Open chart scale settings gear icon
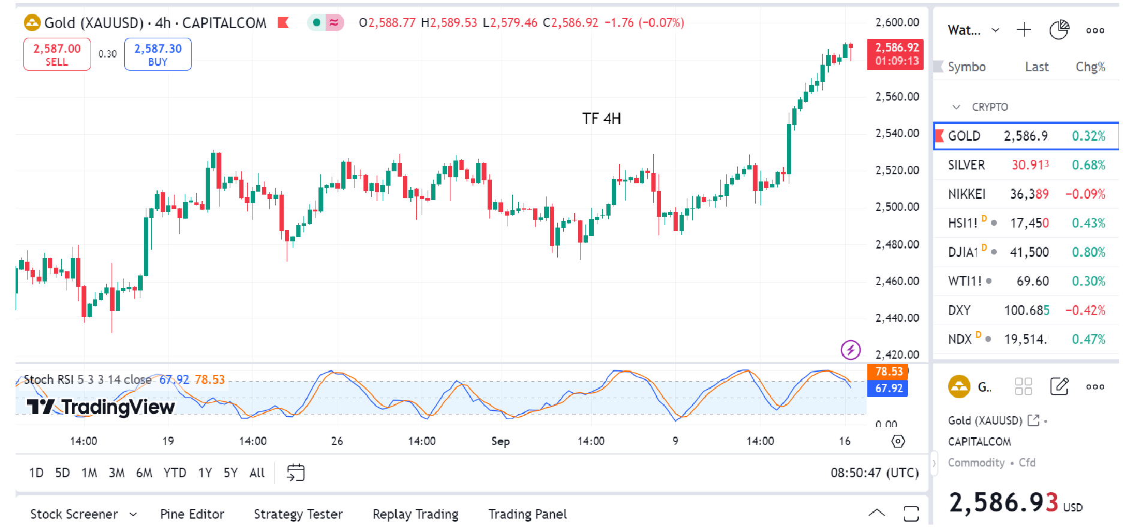This screenshot has width=1127, height=527. pyautogui.click(x=898, y=441)
